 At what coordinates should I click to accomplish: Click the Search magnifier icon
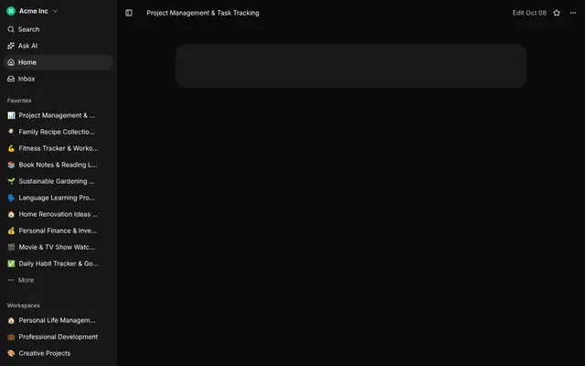[x=11, y=29]
